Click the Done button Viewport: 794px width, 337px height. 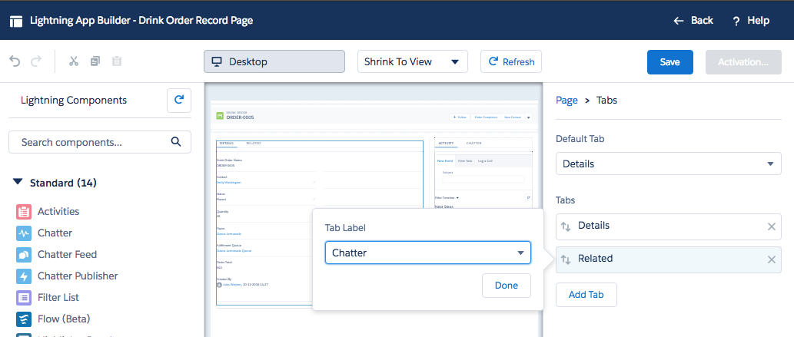(x=506, y=286)
